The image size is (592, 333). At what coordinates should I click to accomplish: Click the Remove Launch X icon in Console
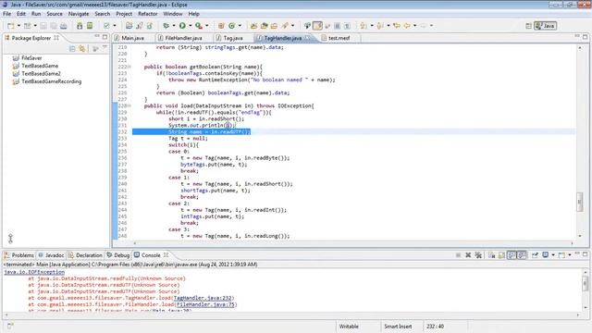click(x=468, y=255)
